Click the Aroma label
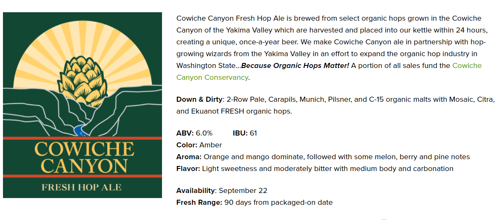The width and height of the screenshot is (497, 220). (x=189, y=157)
